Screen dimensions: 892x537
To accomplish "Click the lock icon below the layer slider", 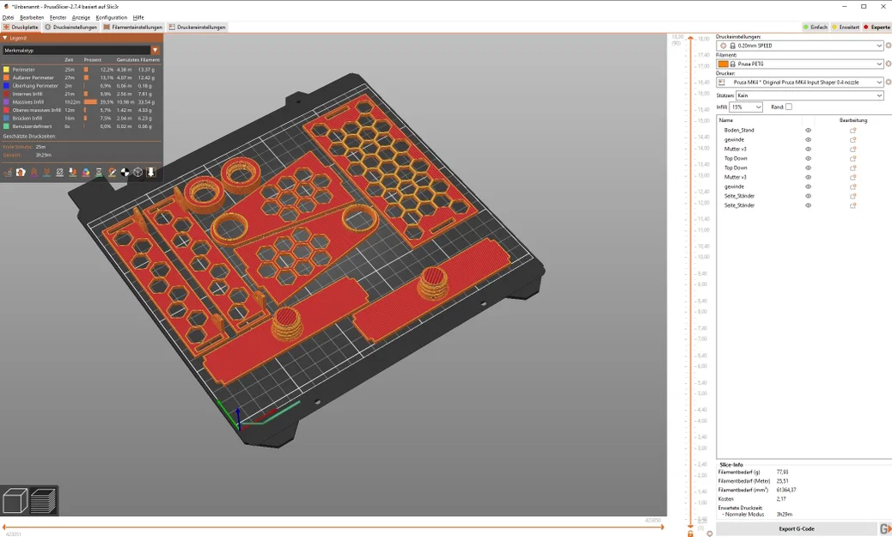I will (690, 534).
